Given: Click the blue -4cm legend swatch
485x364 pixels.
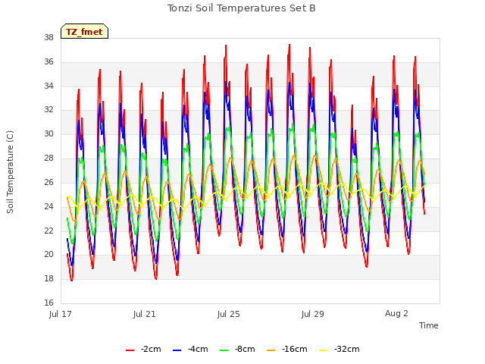Looking at the screenshot, I should pyautogui.click(x=177, y=350).
